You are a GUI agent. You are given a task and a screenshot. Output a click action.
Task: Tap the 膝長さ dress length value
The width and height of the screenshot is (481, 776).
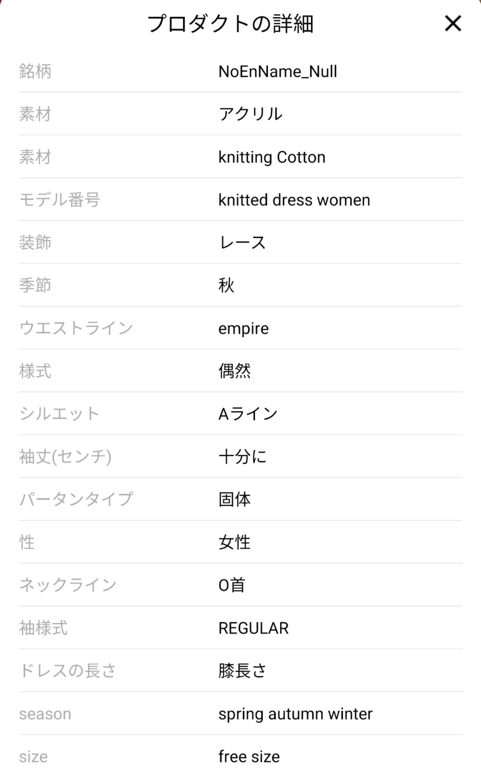pos(242,671)
